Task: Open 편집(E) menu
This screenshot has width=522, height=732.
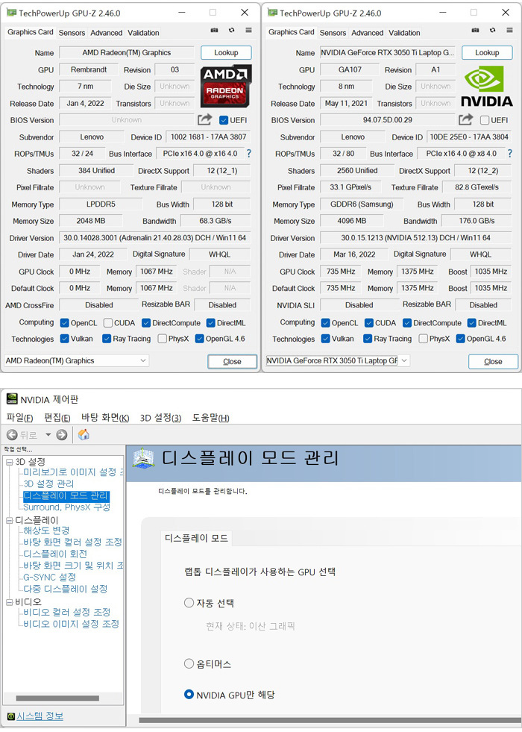Action: point(57,417)
